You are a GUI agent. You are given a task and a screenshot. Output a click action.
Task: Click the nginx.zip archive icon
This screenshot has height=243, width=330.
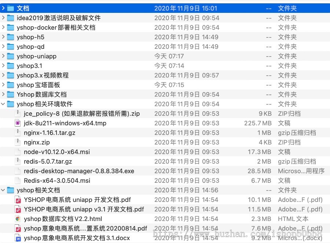pos(18,142)
